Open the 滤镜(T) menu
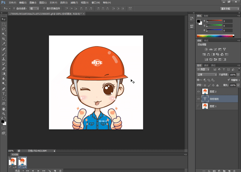This screenshot has width=241, height=172. (x=74, y=3)
